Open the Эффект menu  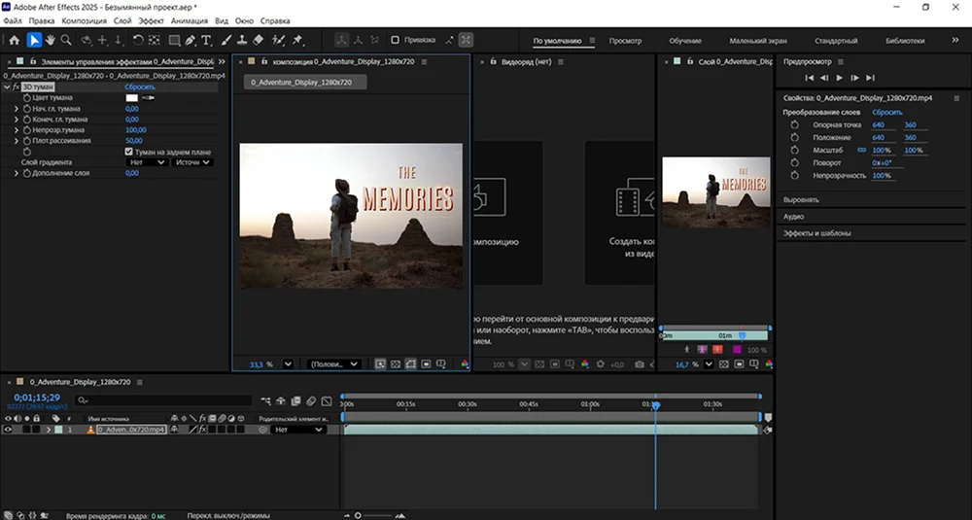pos(151,19)
